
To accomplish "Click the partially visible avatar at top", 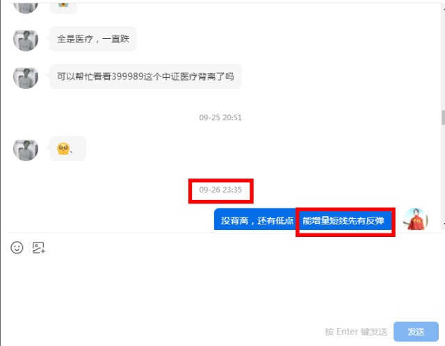I will [x=26, y=8].
